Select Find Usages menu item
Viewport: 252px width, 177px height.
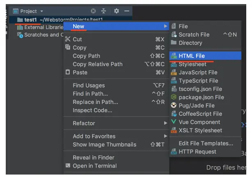(x=116, y=86)
